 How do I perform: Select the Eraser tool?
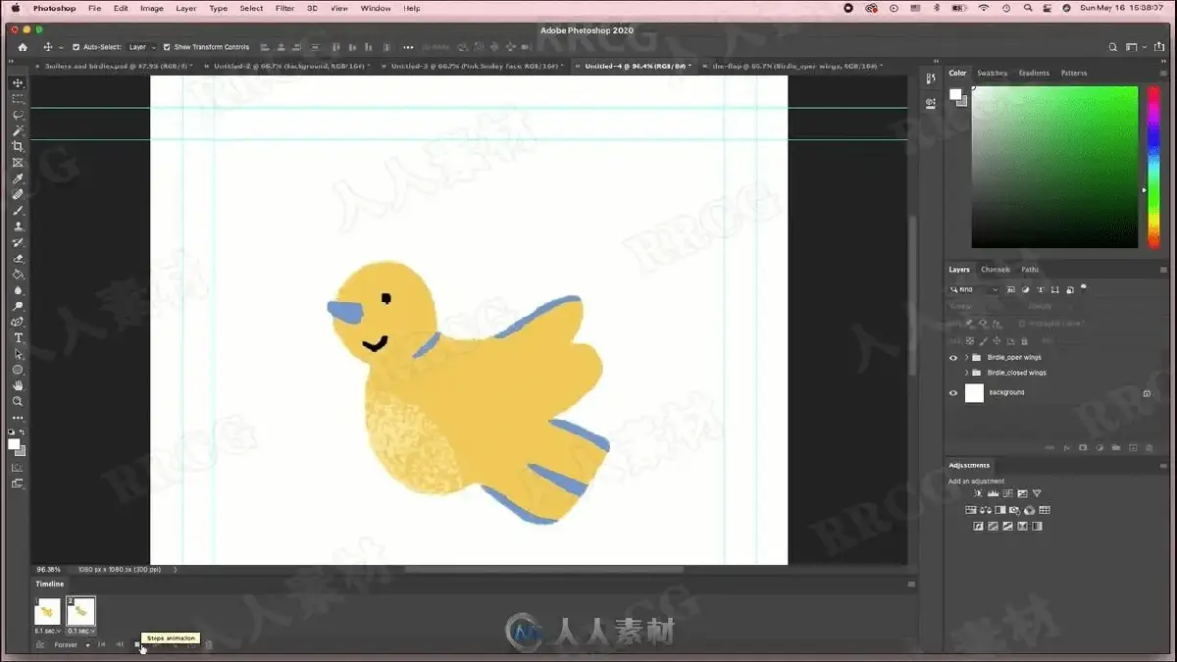[18, 259]
